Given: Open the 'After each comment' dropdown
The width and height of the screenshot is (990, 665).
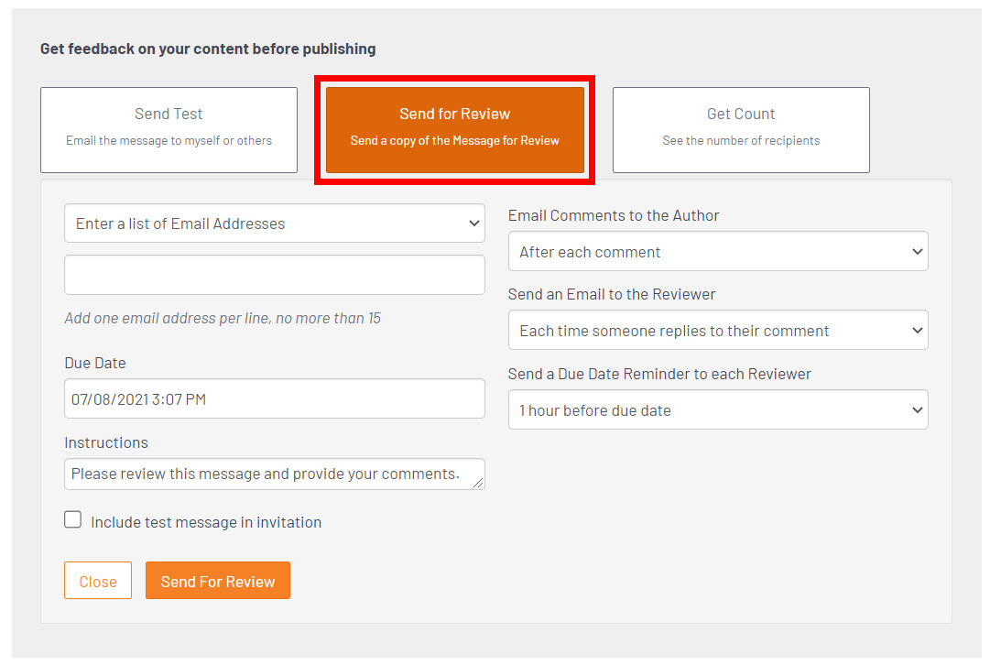Looking at the screenshot, I should tap(718, 252).
